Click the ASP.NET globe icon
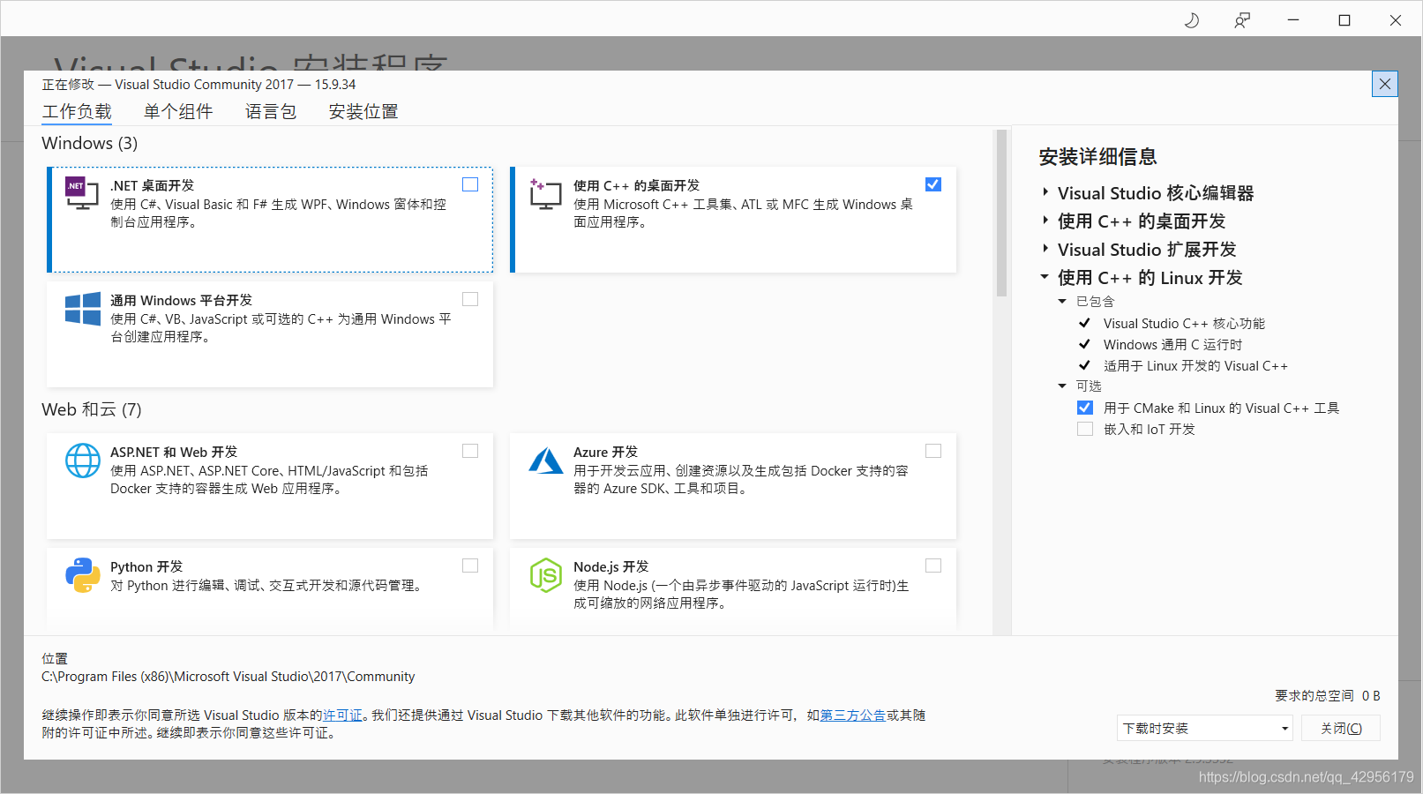1423x794 pixels. (x=83, y=461)
